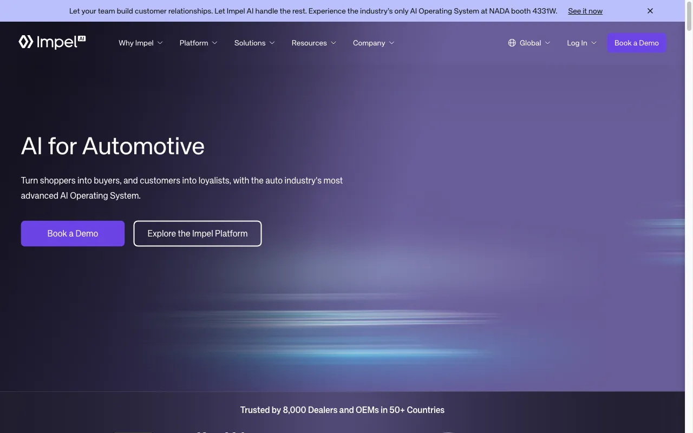Click Explore the Impel Platform button

pyautogui.click(x=198, y=233)
